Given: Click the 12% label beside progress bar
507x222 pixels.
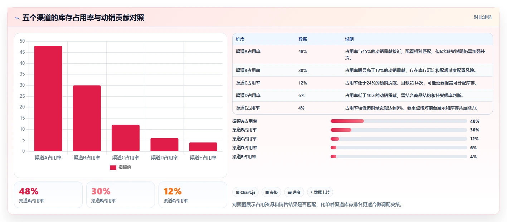Looking at the screenshot, I should tap(474, 139).
